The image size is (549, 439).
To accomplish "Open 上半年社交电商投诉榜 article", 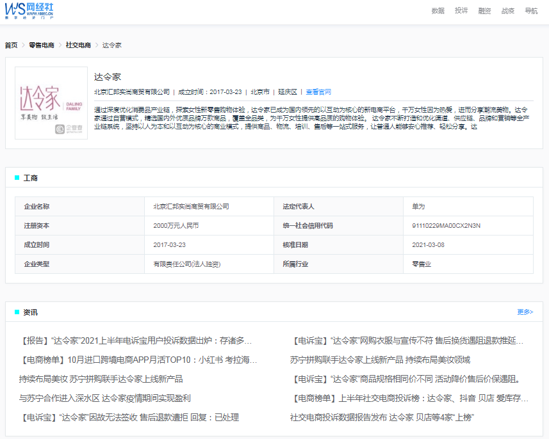I will 409,398.
